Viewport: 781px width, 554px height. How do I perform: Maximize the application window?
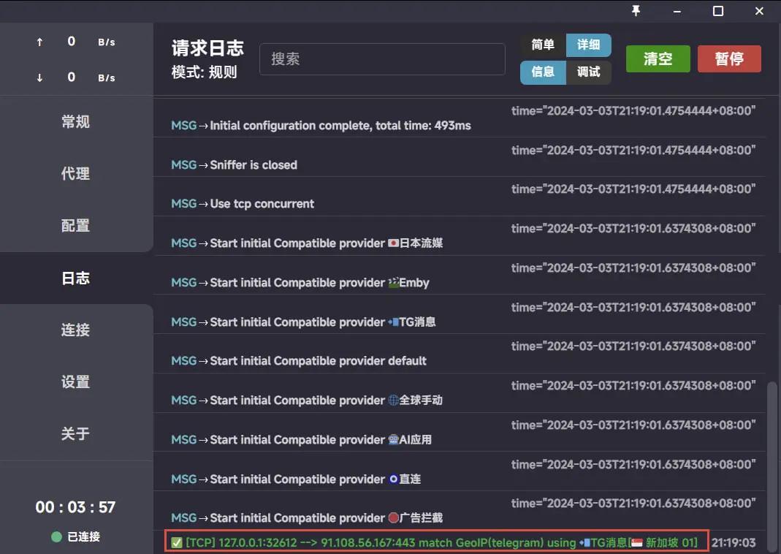(717, 10)
